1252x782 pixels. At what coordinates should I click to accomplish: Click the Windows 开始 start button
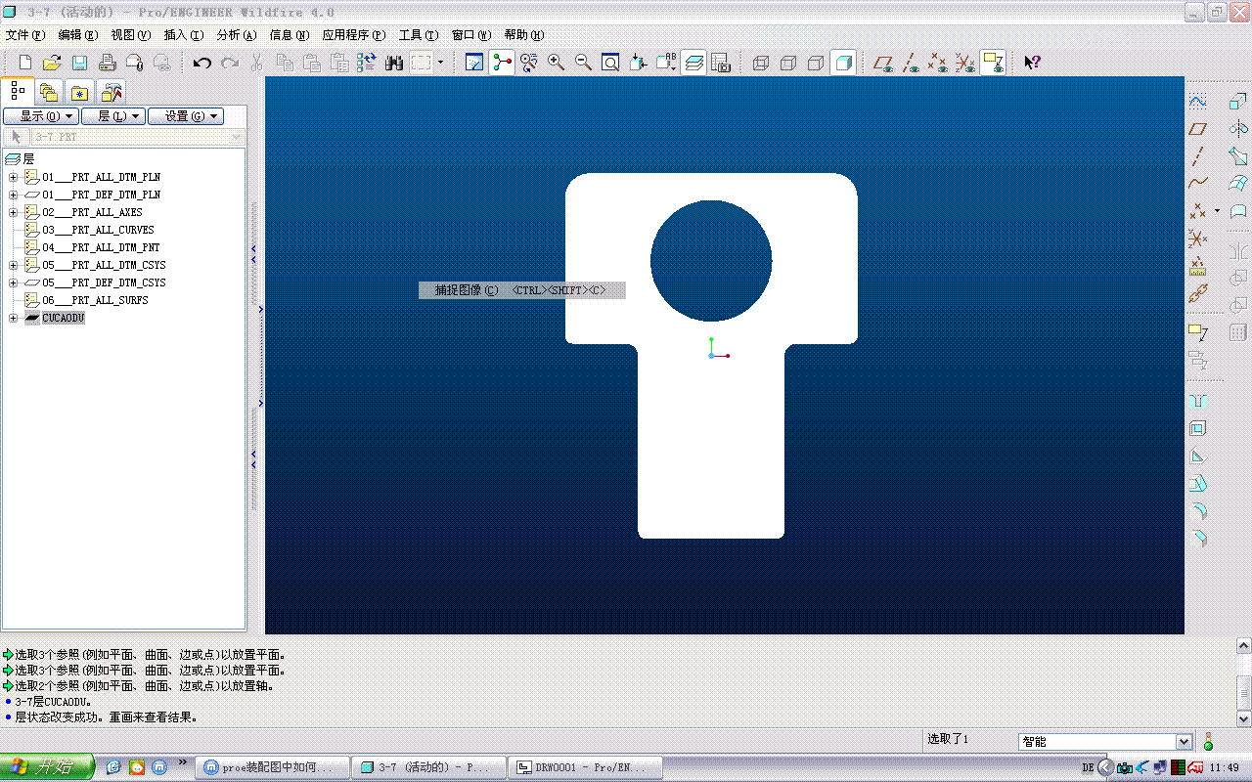point(47,767)
